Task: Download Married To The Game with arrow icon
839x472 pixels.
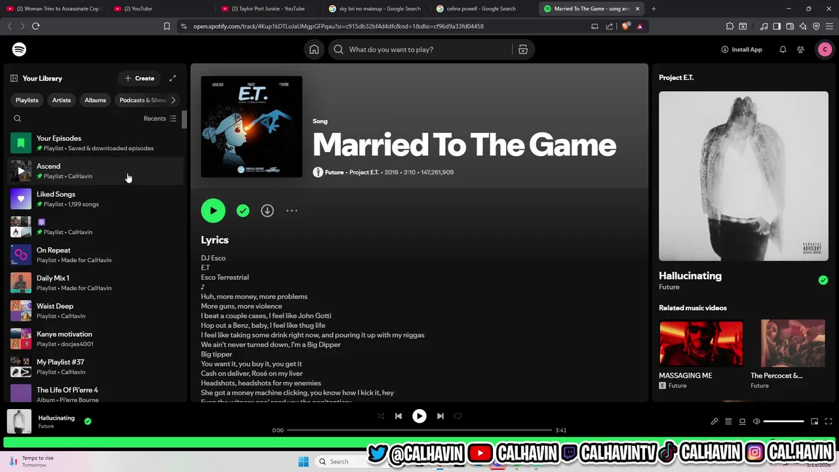Action: click(267, 210)
